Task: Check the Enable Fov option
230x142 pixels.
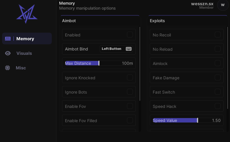Action: point(130,106)
